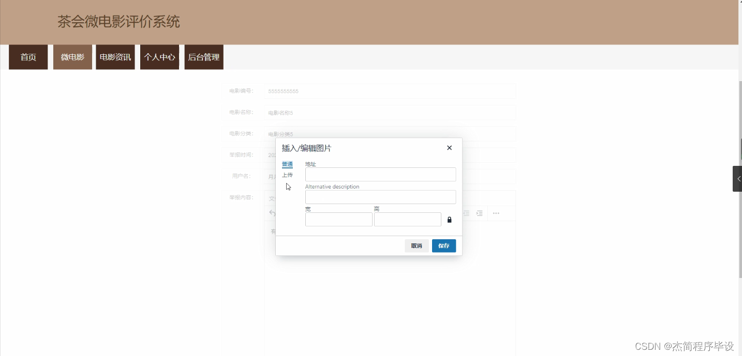Screen dimensions: 742x356
Task: Open the 微电影 navigation item
Action: click(72, 57)
